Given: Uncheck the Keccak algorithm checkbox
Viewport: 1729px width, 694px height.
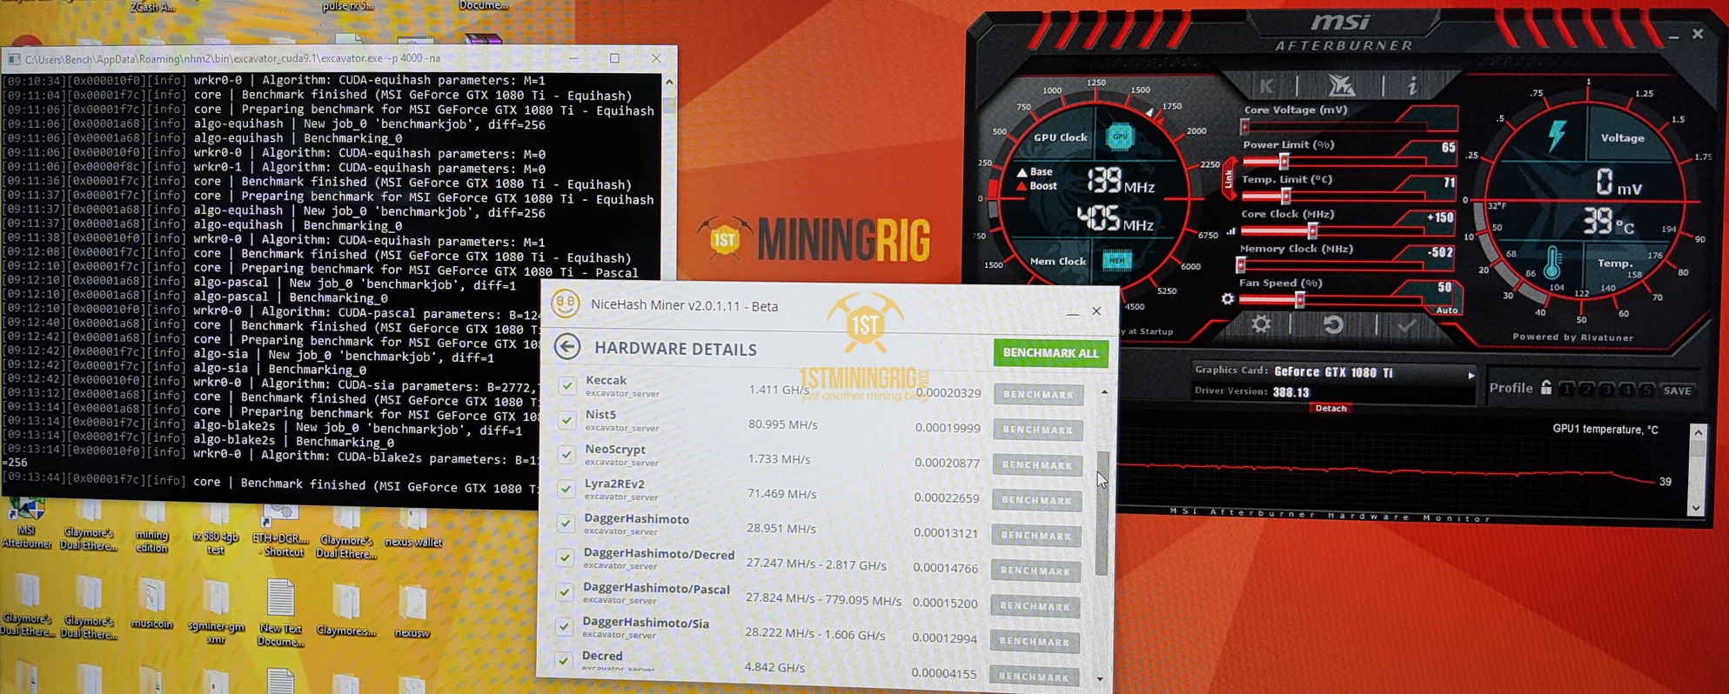Looking at the screenshot, I should pos(566,385).
